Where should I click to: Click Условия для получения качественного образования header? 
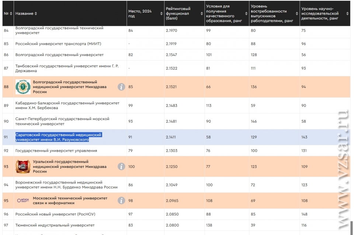(224, 14)
